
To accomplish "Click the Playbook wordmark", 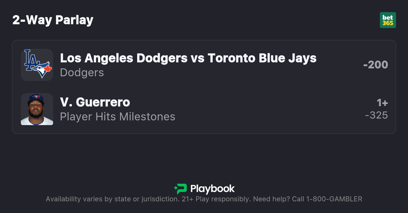I will click(x=212, y=189).
